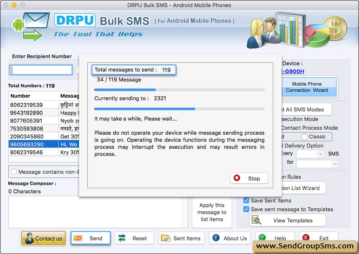The image size is (359, 254).
Task: Click the Number column header
Action: (33, 96)
